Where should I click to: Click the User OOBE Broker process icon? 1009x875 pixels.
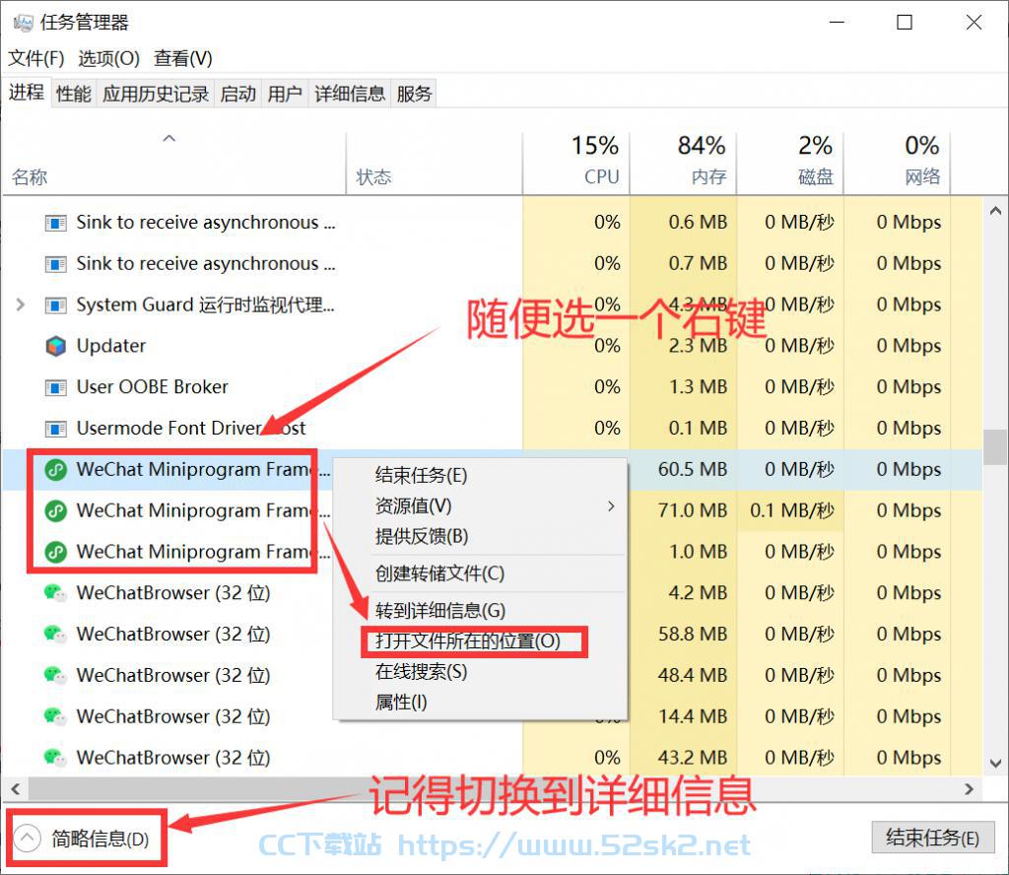click(x=56, y=387)
